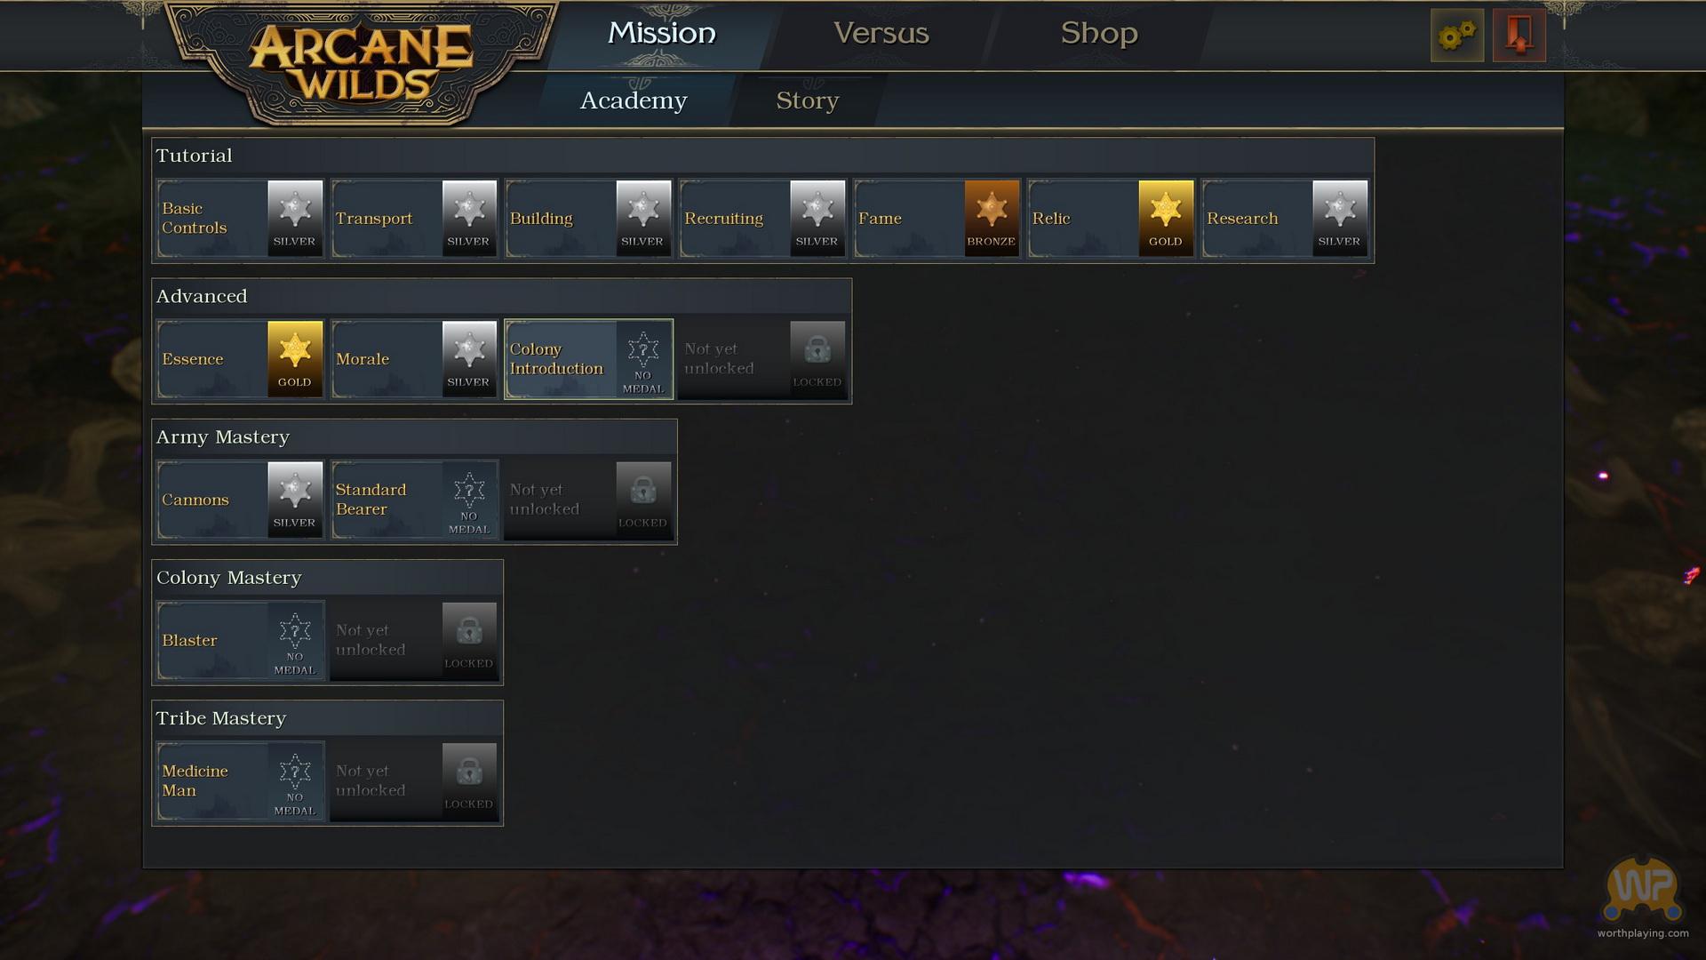The image size is (1706, 960).
Task: Choose the Transport tutorial
Action: coord(414,218)
